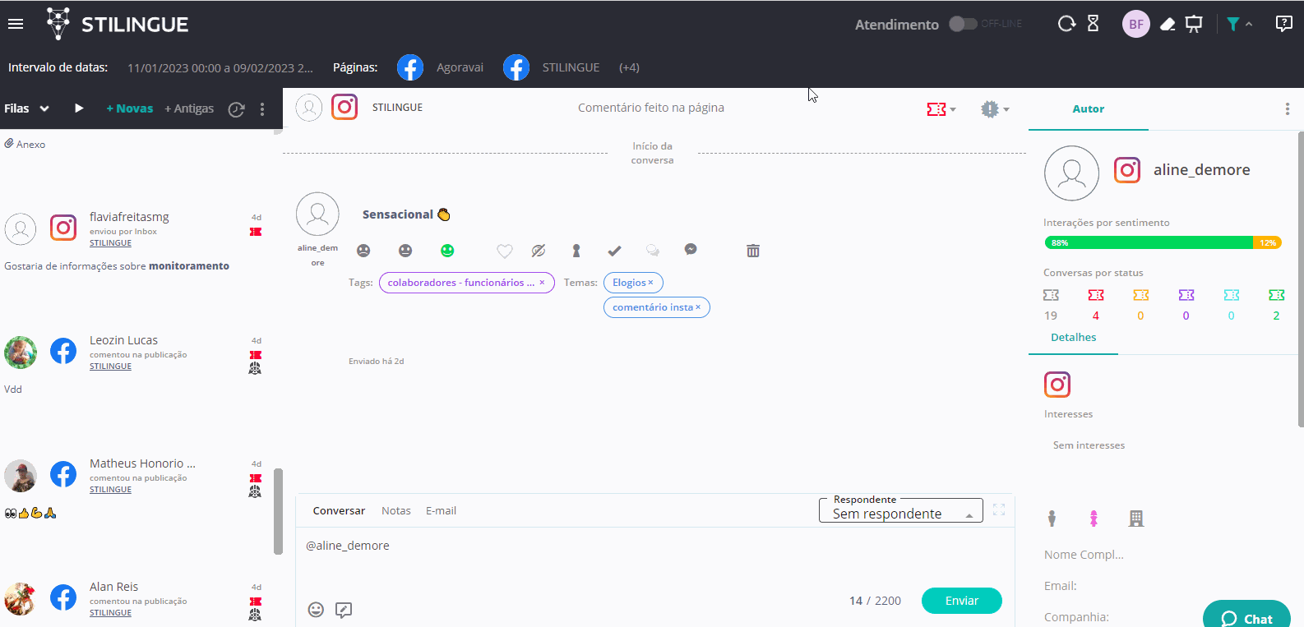Open Alan Reis conversation
The height and width of the screenshot is (627, 1304).
point(136,600)
